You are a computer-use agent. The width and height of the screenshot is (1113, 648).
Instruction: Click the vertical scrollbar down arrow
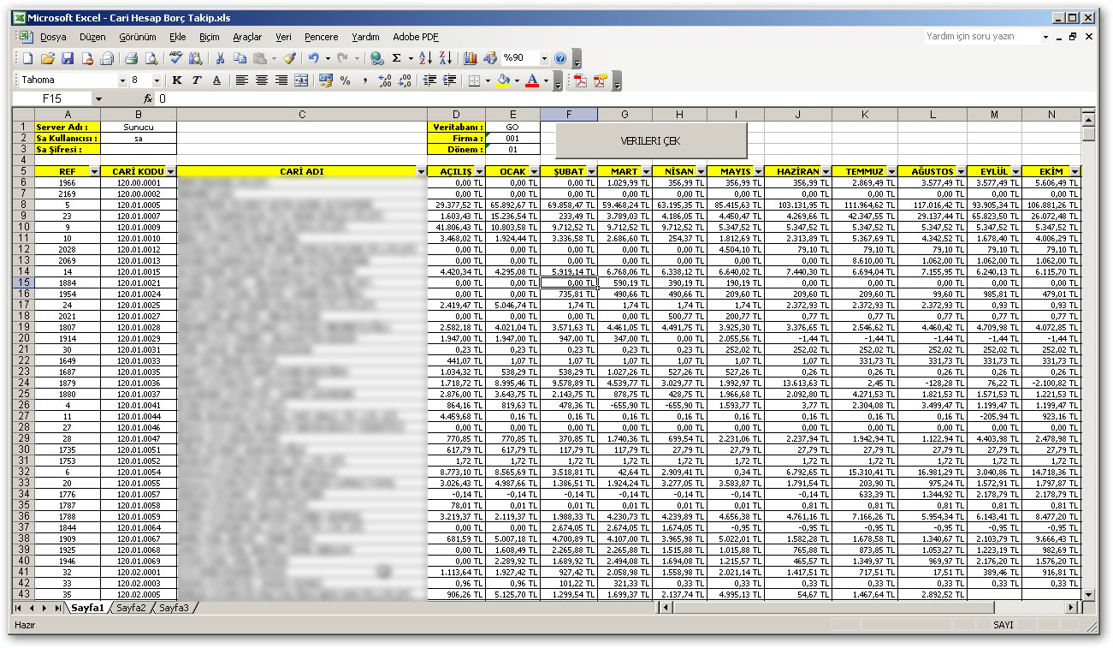click(1088, 594)
